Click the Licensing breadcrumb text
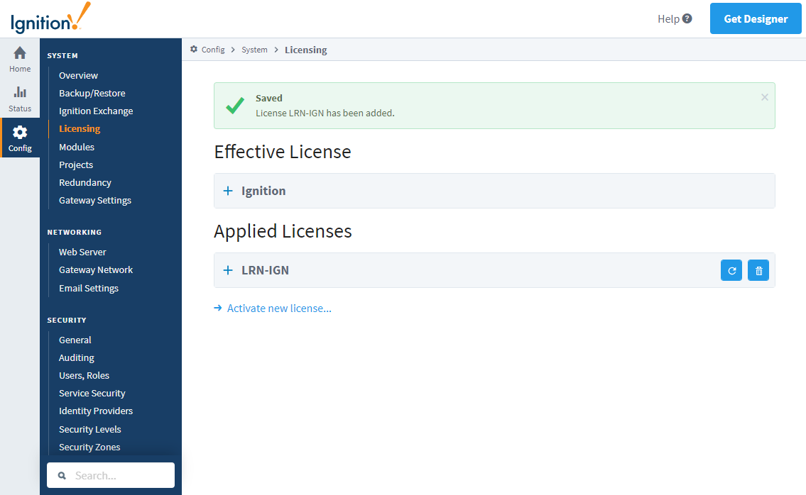806x495 pixels. tap(306, 50)
